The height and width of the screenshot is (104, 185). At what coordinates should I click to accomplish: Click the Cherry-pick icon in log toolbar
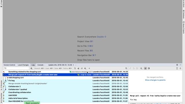click(78, 68)
